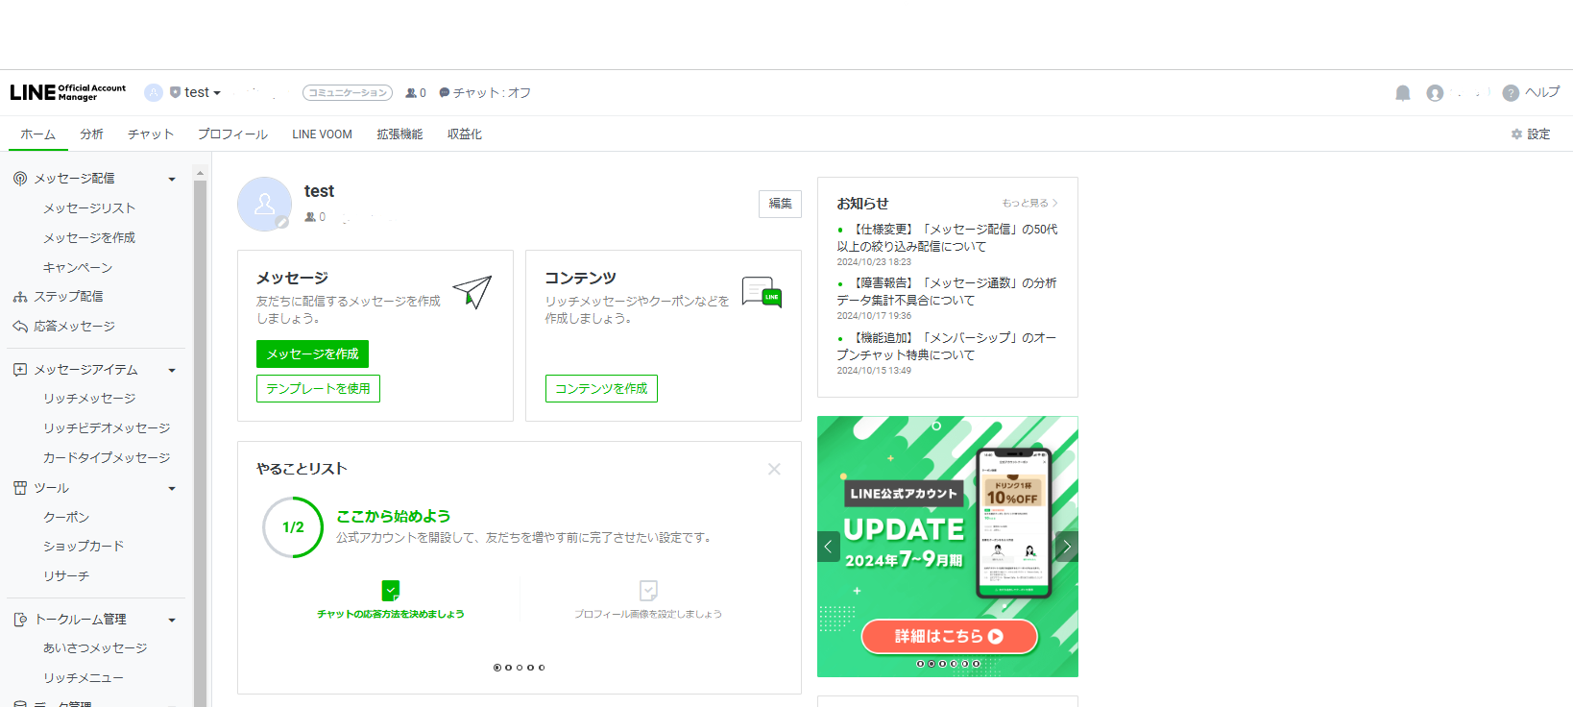Click 詳細はこちら banner button
The width and height of the screenshot is (1573, 707).
[x=949, y=636]
